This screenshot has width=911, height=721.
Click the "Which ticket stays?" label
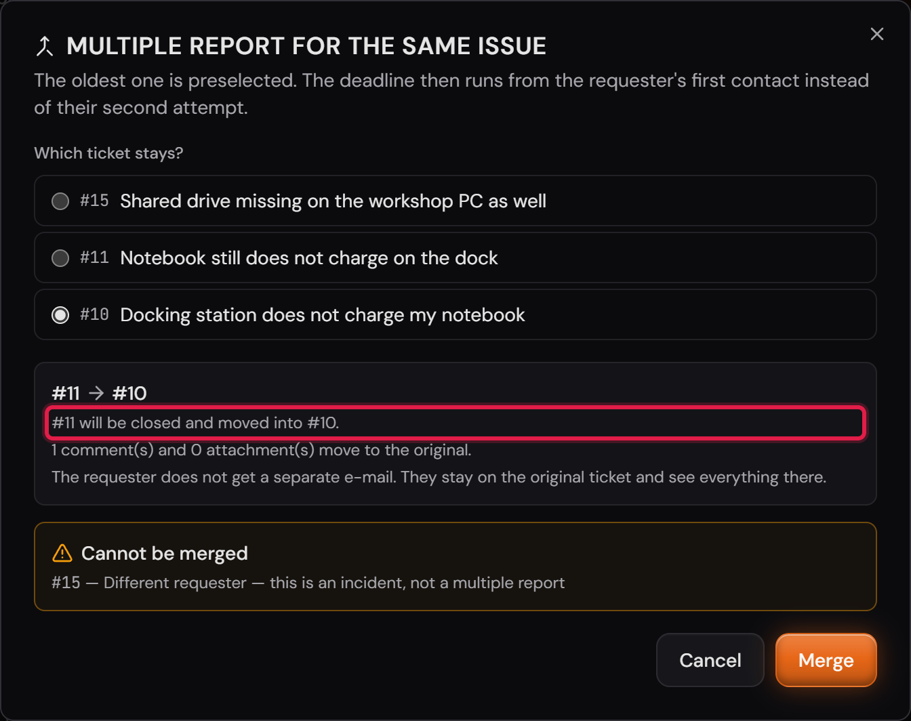(x=108, y=153)
